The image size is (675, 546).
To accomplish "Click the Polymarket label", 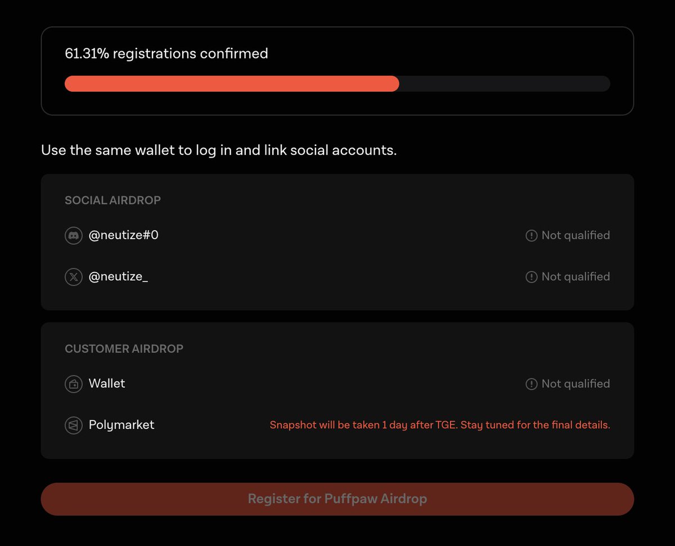I will point(121,425).
